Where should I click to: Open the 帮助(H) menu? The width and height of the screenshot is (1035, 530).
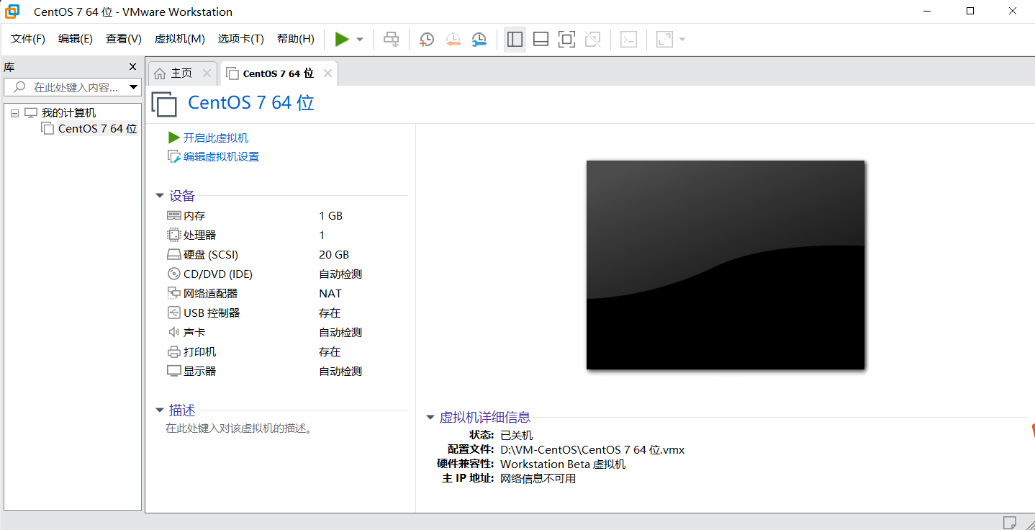[x=295, y=38]
